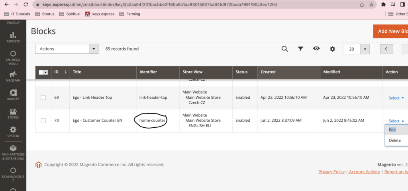Screen dimensions: 408x191
Task: Tick checkbox for block ID 69
Action: (43, 97)
